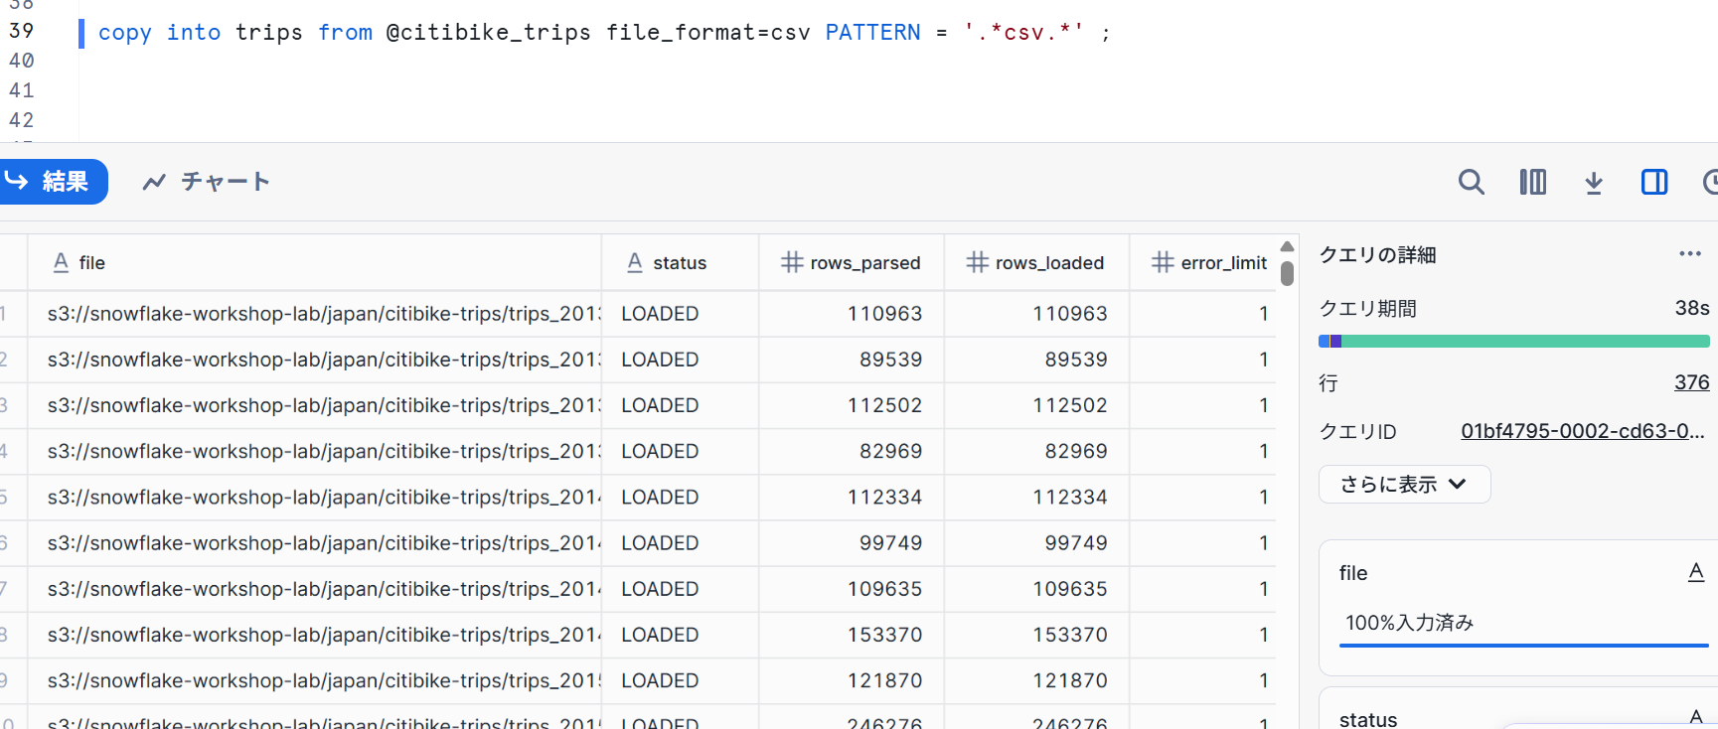
Task: Click line number 40 in the editor gutter
Action: 22,61
